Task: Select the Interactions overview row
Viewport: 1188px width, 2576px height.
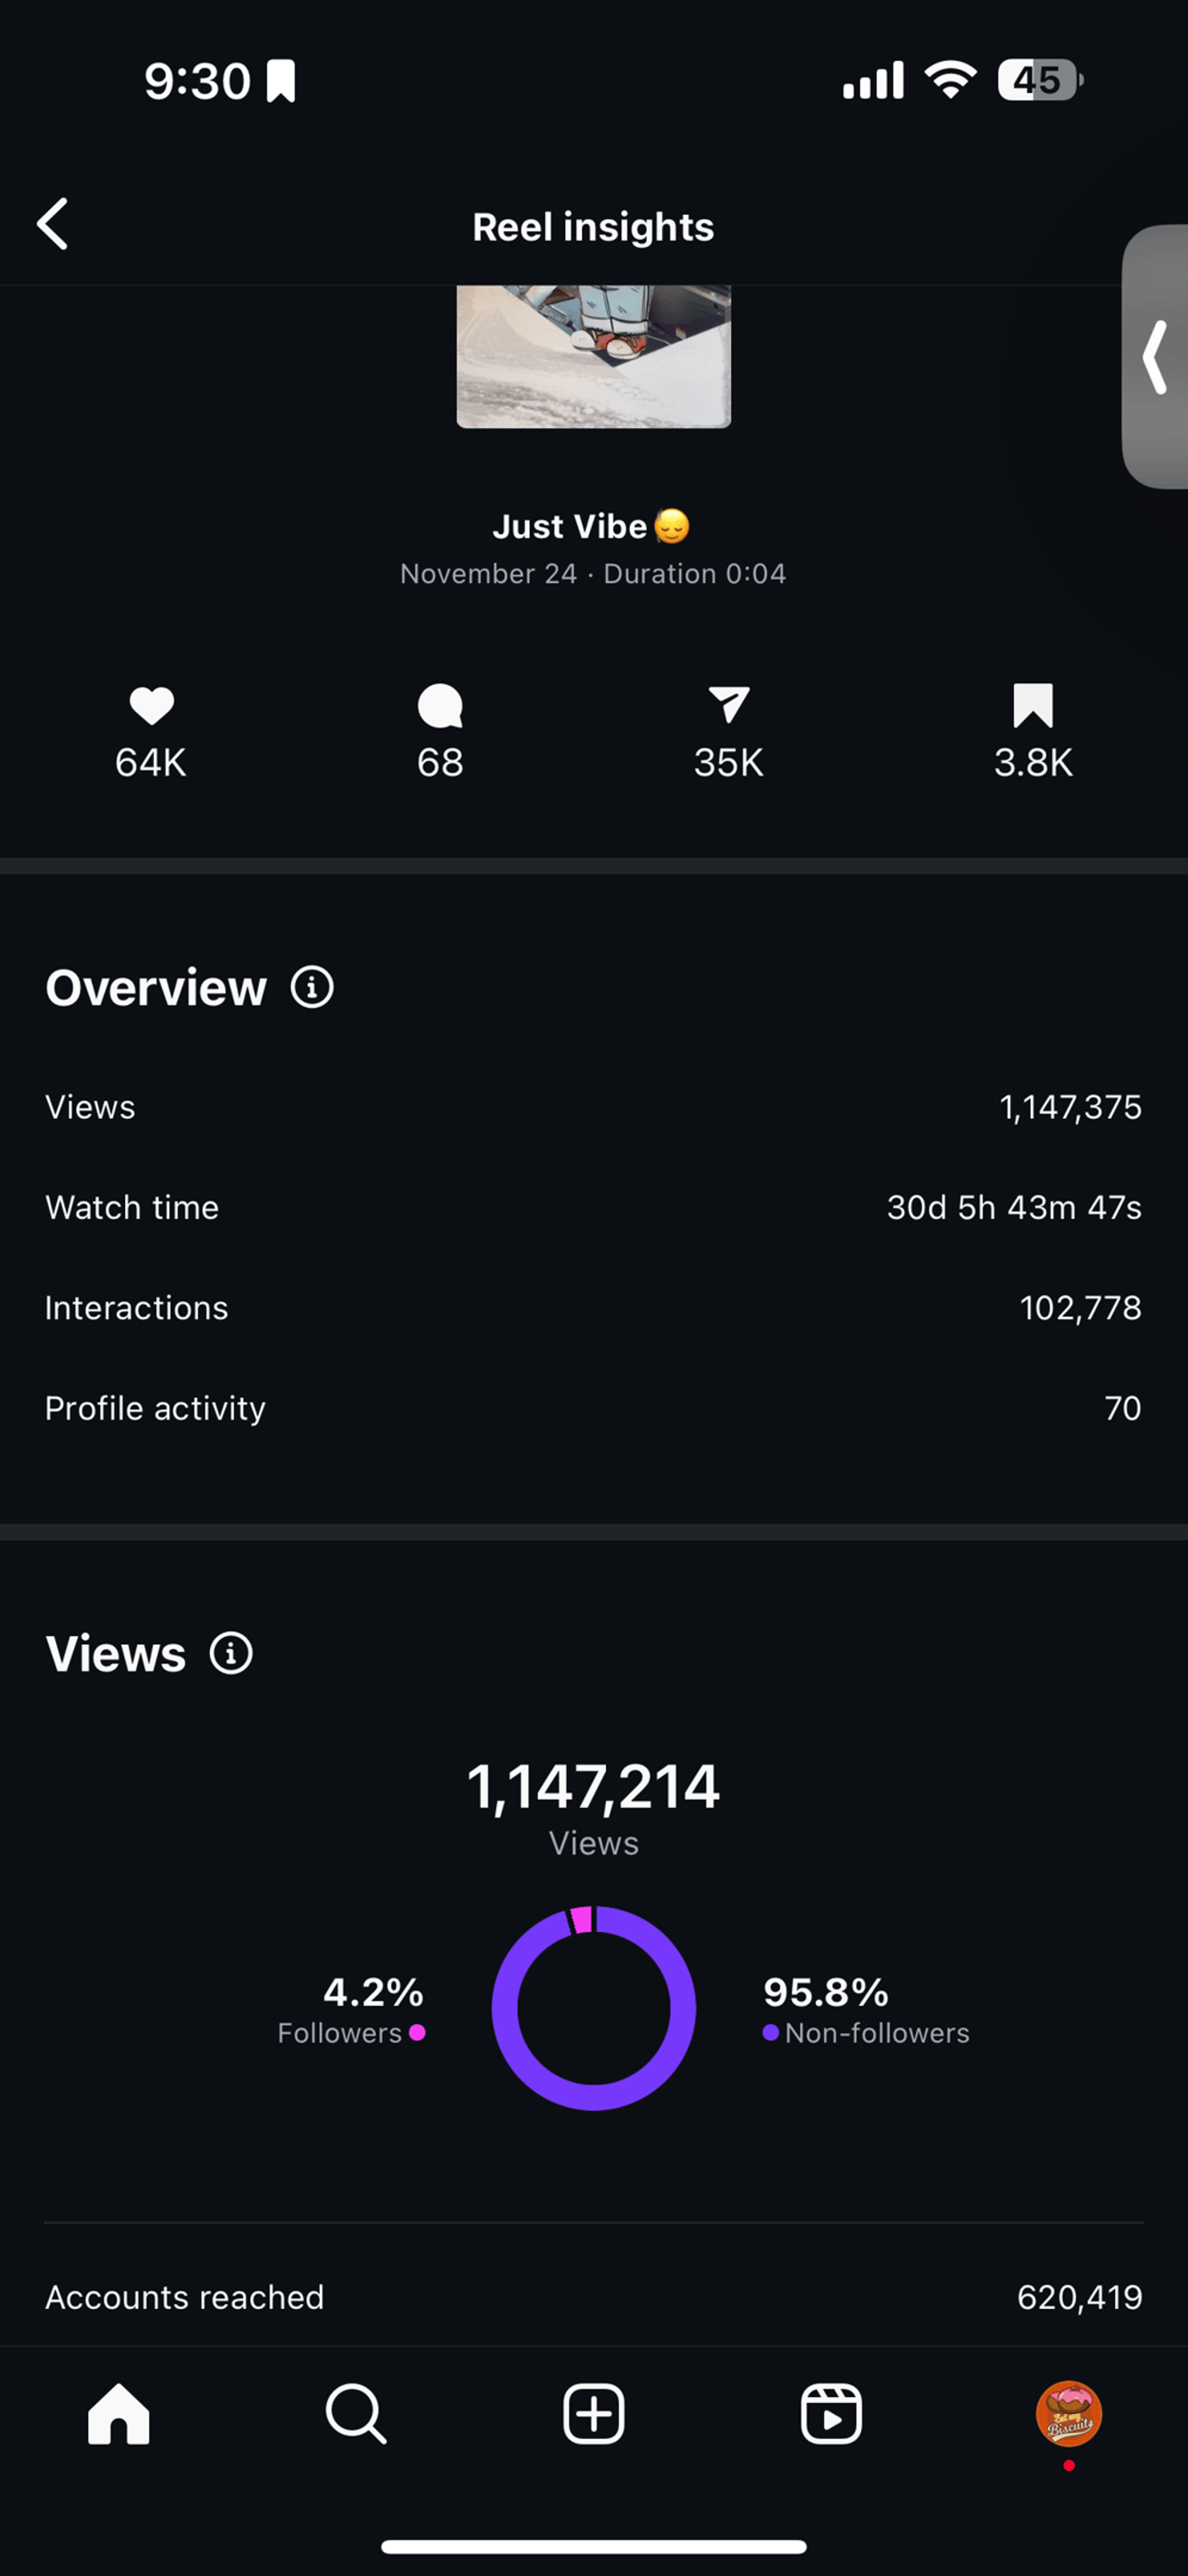Action: [x=594, y=1308]
